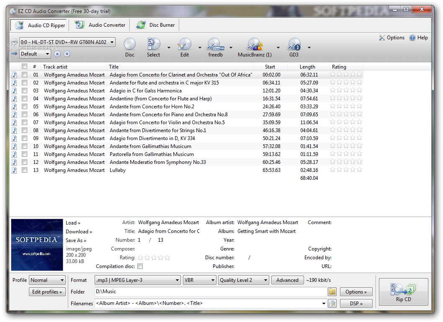Click the Advanced encoder button
This screenshot has height=322, width=443.
pyautogui.click(x=287, y=280)
